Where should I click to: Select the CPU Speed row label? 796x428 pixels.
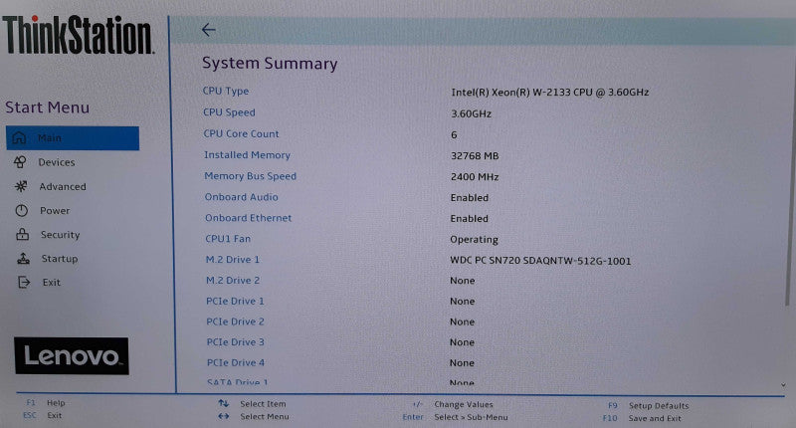229,112
